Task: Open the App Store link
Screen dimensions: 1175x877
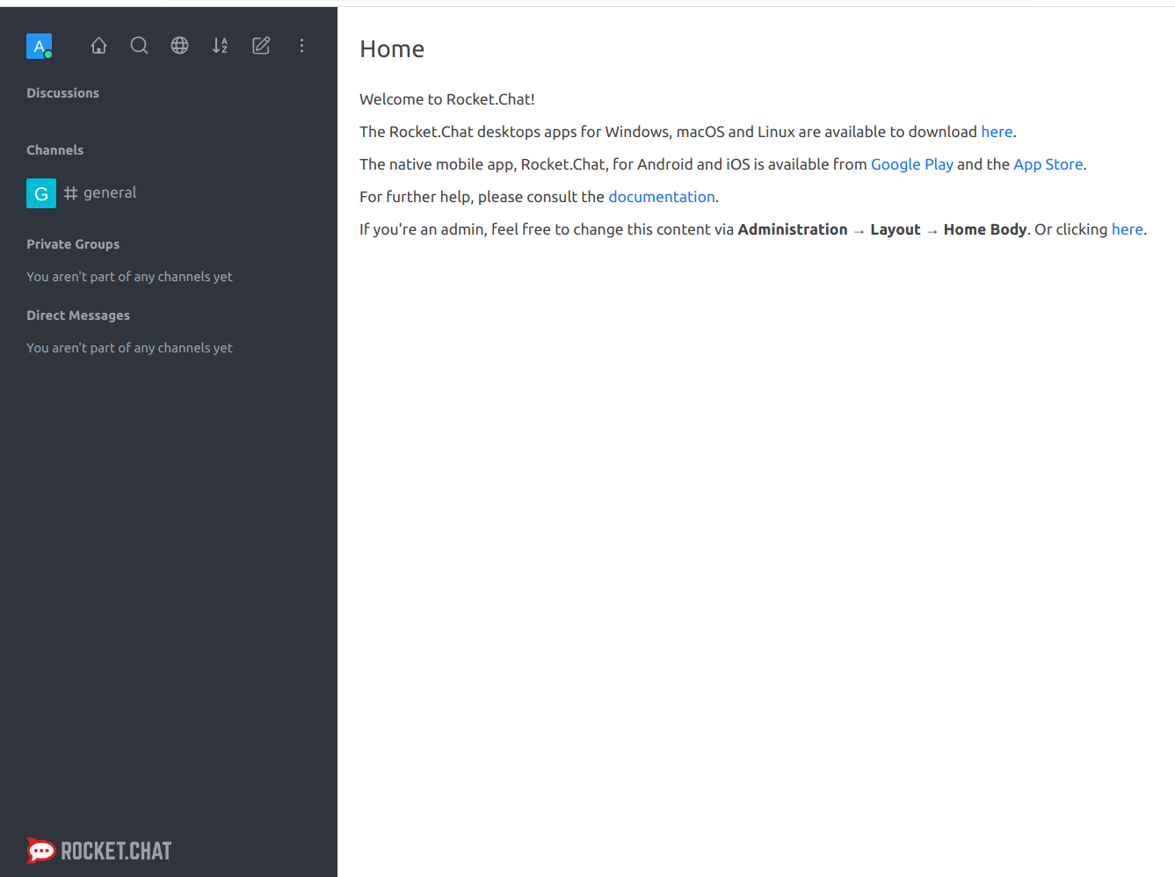Action: [x=1048, y=164]
